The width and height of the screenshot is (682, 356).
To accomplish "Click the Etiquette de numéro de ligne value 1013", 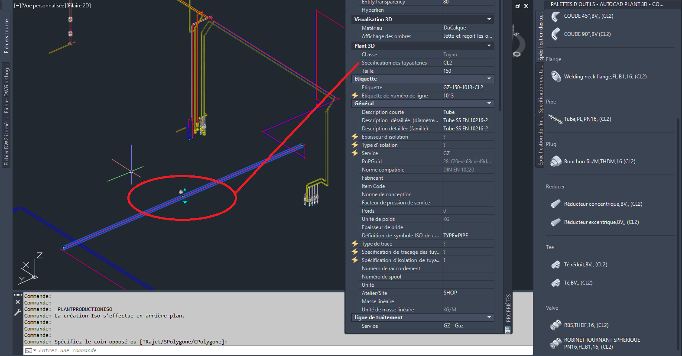I will point(468,96).
